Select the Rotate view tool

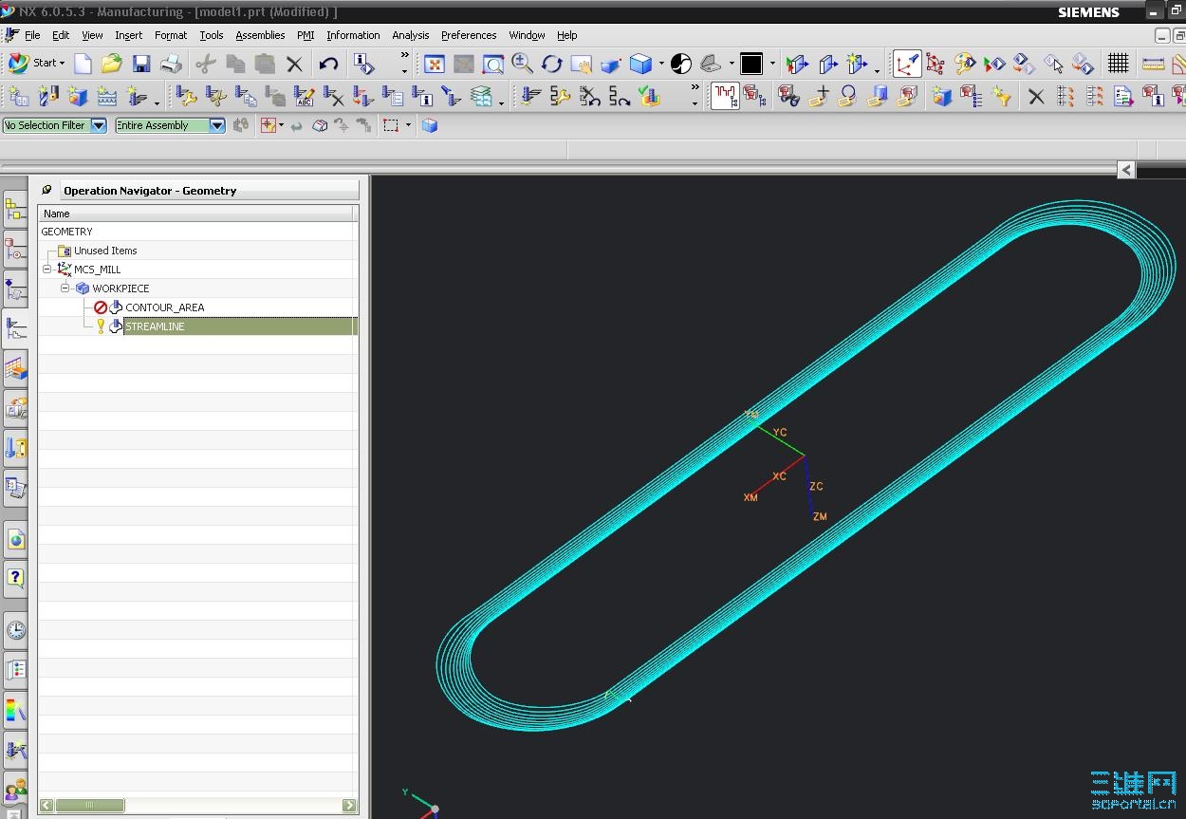[x=552, y=64]
